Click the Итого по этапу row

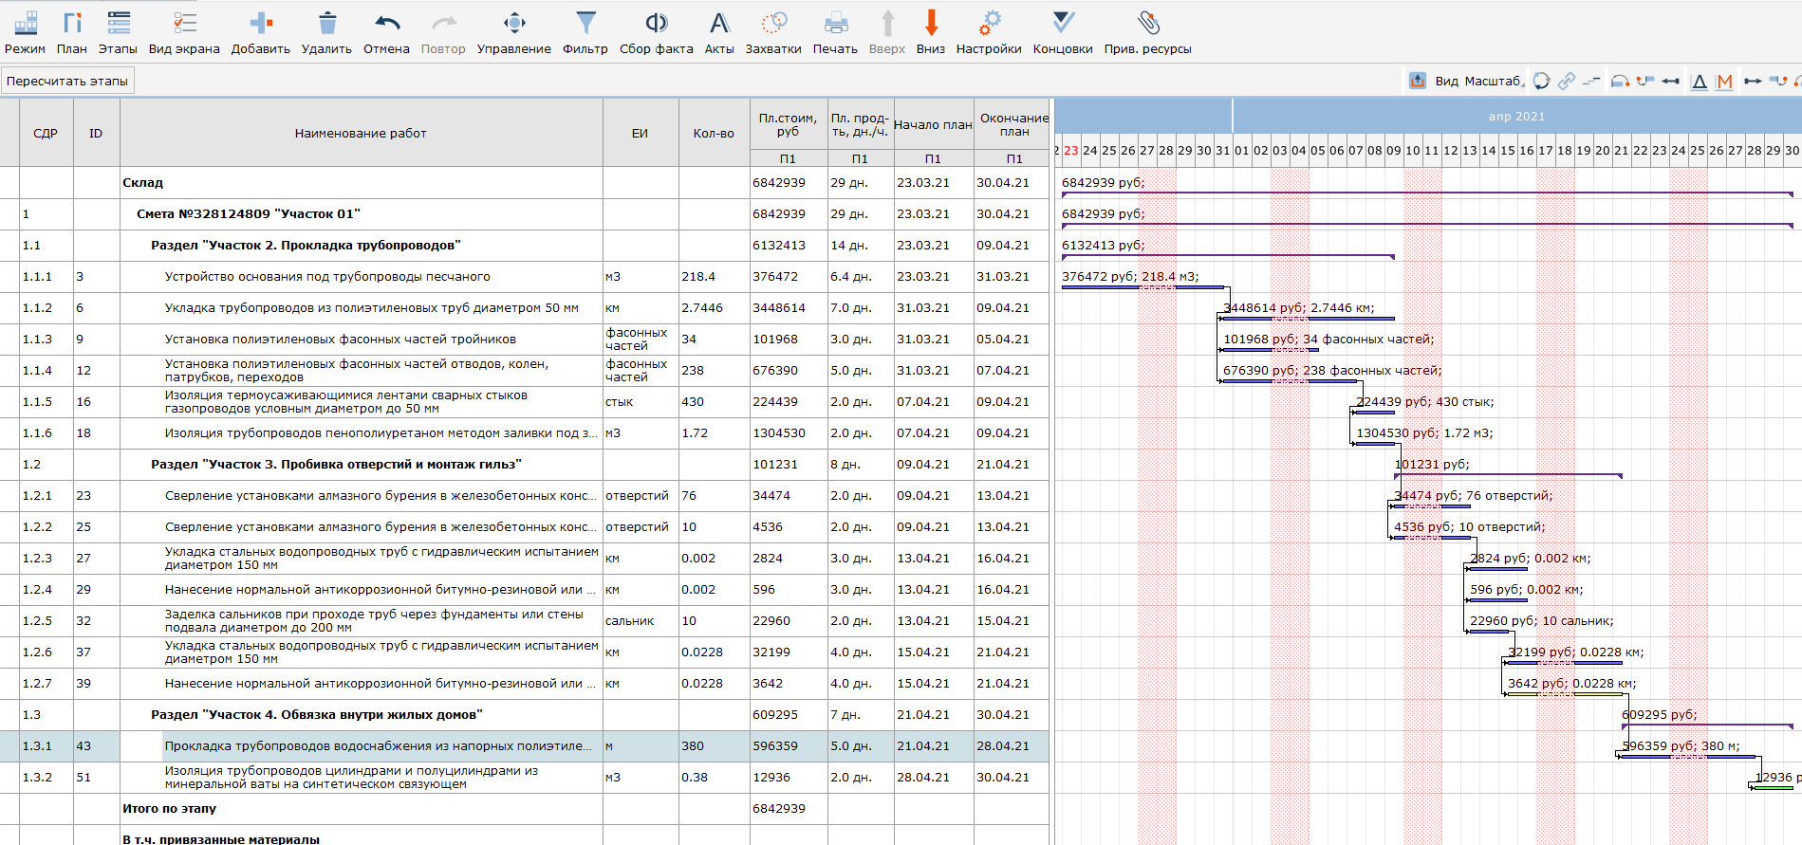pos(524,809)
